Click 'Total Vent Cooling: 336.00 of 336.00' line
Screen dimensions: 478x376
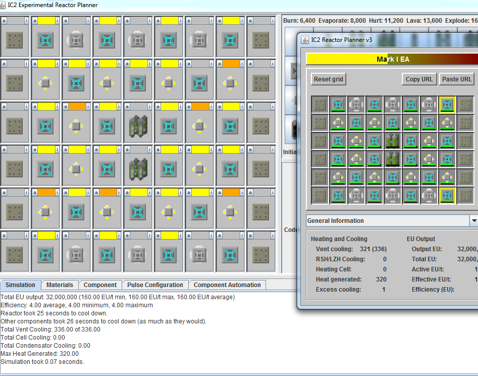(x=50, y=330)
